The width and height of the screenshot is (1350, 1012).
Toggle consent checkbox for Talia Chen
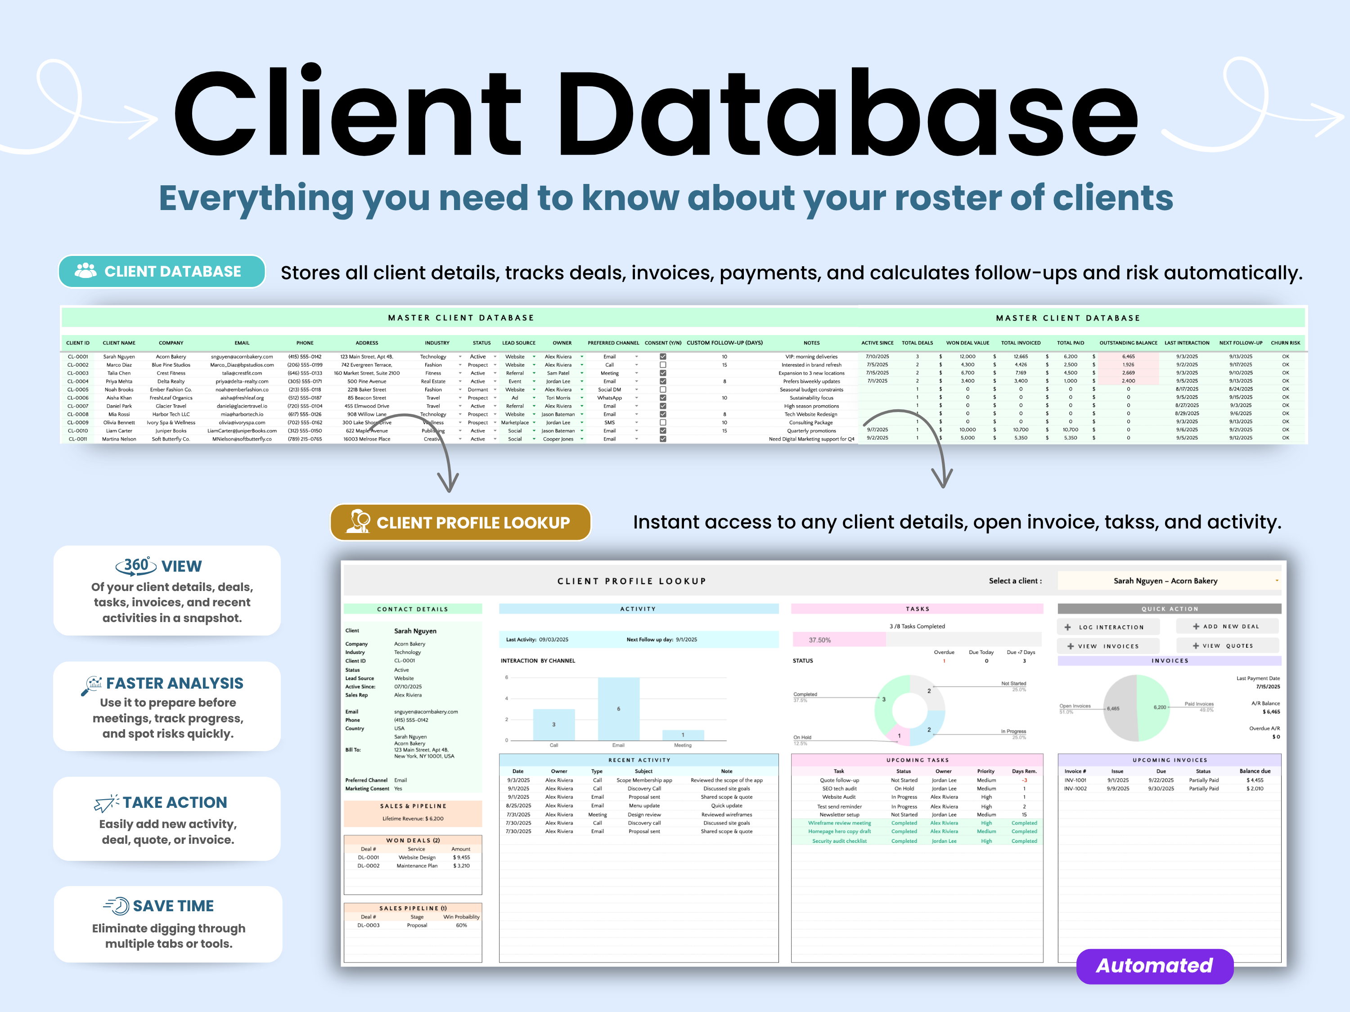(x=663, y=373)
